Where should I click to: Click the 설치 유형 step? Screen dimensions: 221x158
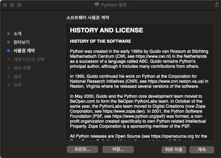pos(22,68)
